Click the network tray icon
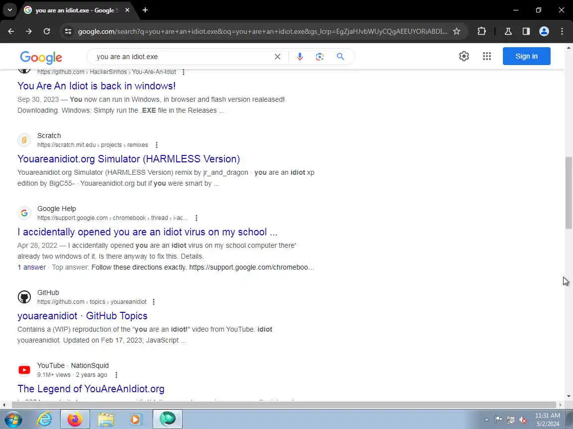The width and height of the screenshot is (573, 429). 511,420
